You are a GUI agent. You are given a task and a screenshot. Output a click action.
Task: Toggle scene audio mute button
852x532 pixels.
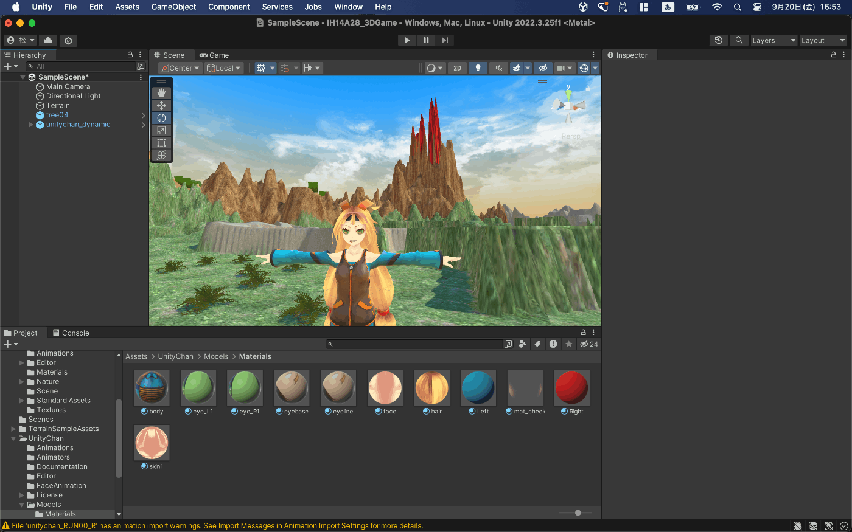(498, 68)
